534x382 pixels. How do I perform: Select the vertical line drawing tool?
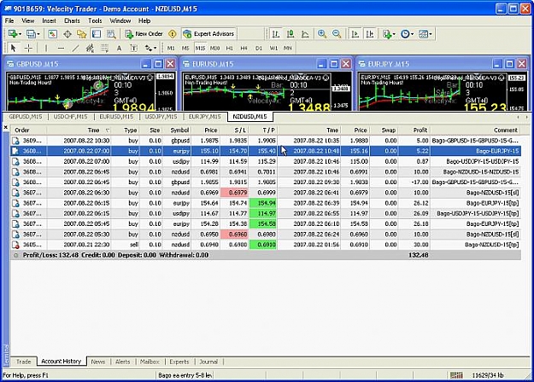(46, 48)
